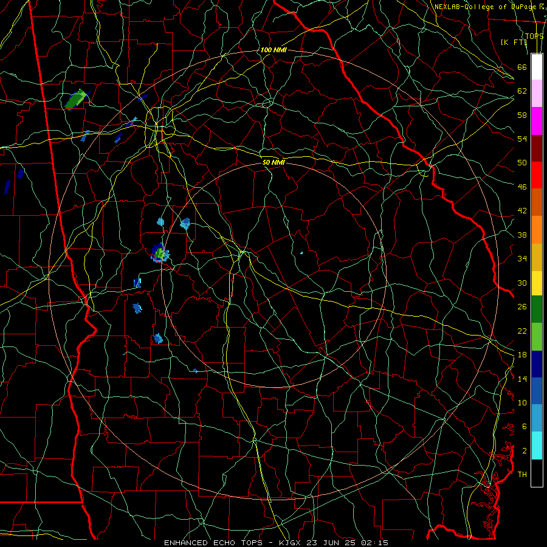The image size is (547, 547).
Task: Click the '38' legend value
Action: tap(522, 235)
